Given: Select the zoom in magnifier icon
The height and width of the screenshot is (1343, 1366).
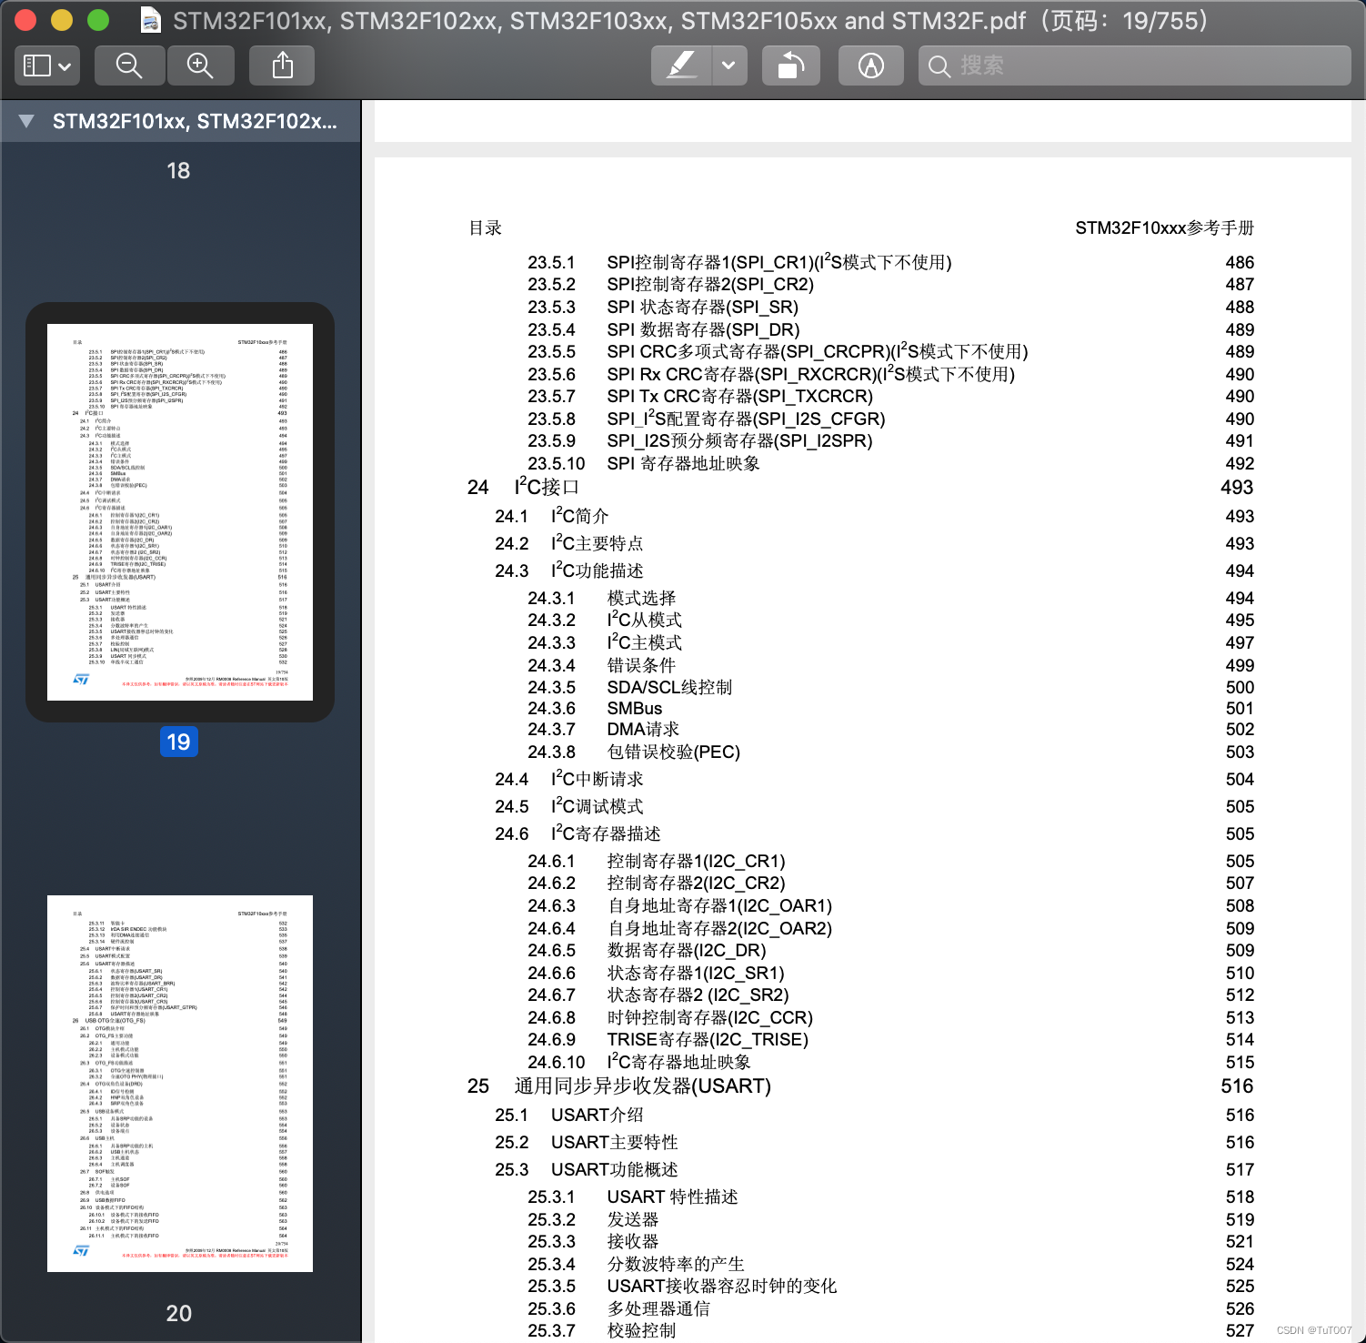Looking at the screenshot, I should click(x=201, y=65).
